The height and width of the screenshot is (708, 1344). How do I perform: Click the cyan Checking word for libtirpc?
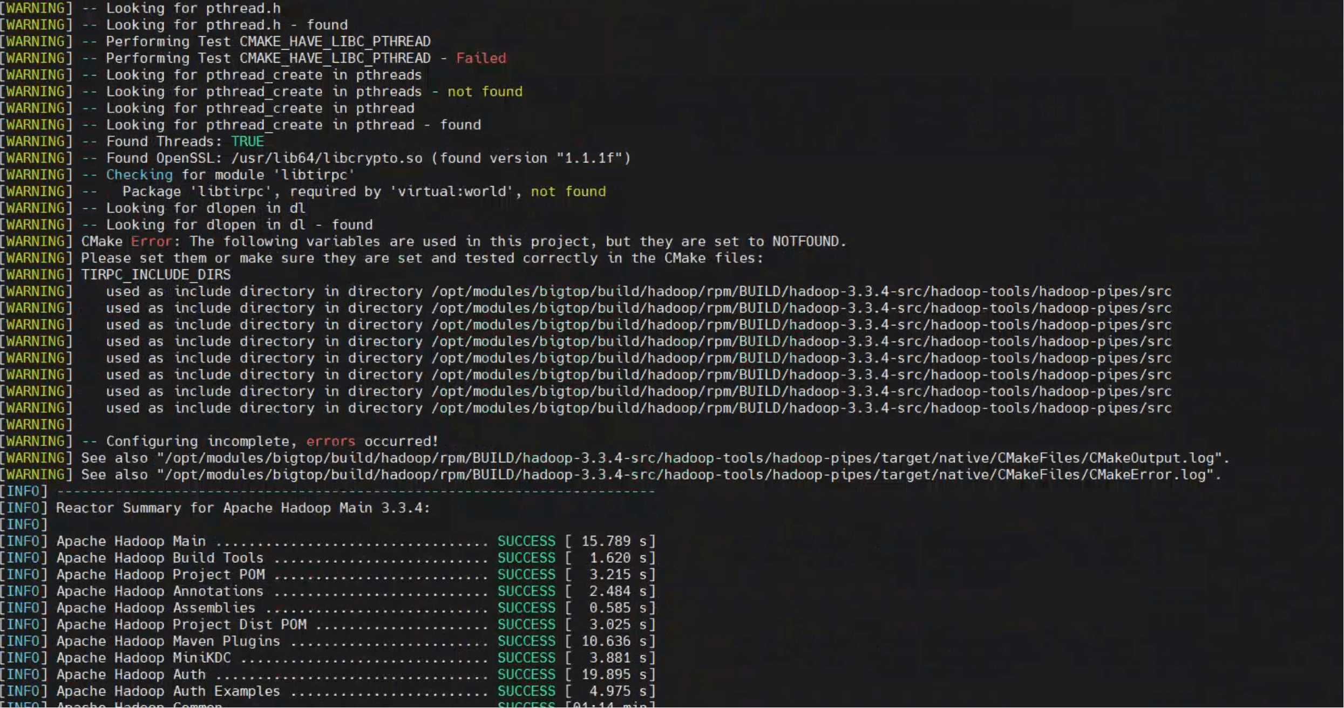click(x=139, y=175)
